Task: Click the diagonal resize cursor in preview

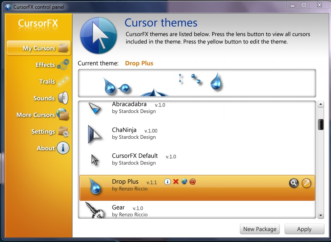Action: (196, 79)
